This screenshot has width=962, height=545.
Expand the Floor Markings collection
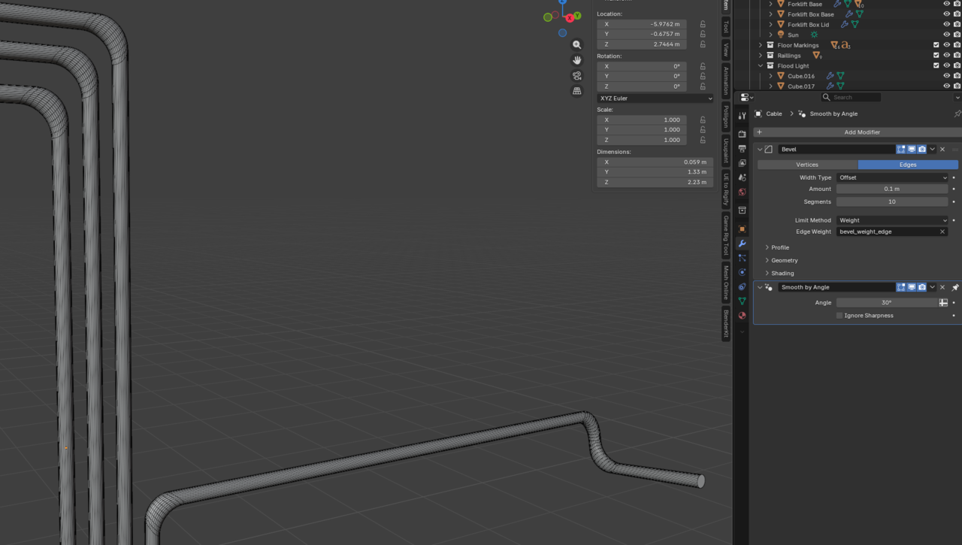tap(761, 45)
